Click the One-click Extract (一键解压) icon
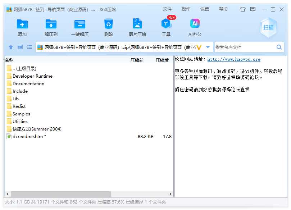Screen dimensions: 291x210 pyautogui.click(x=80, y=24)
